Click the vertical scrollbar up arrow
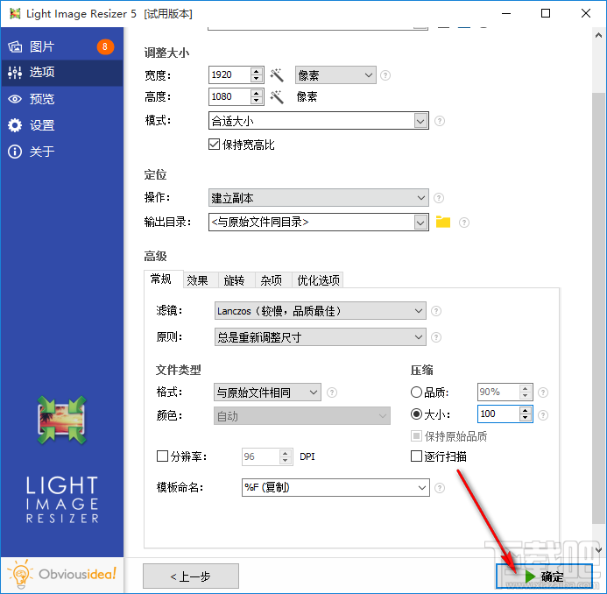607x594 pixels. 599,36
